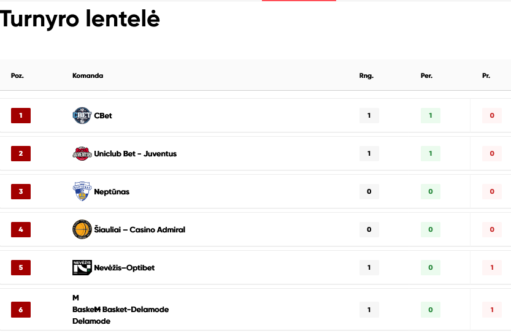Click CBet's green wins value
This screenshot has width=511, height=336.
pyautogui.click(x=431, y=116)
